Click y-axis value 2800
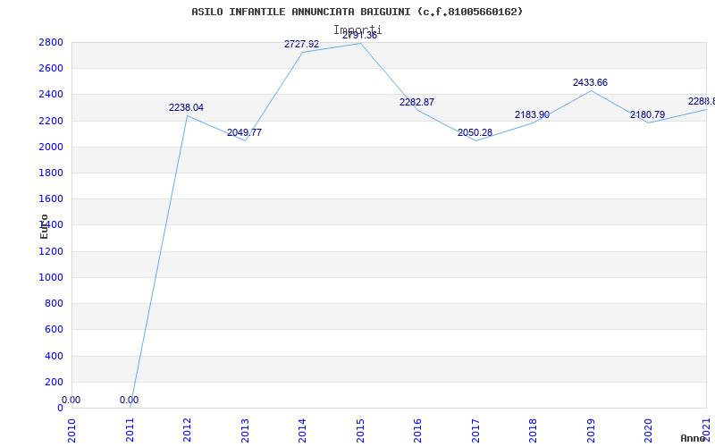 51,42
